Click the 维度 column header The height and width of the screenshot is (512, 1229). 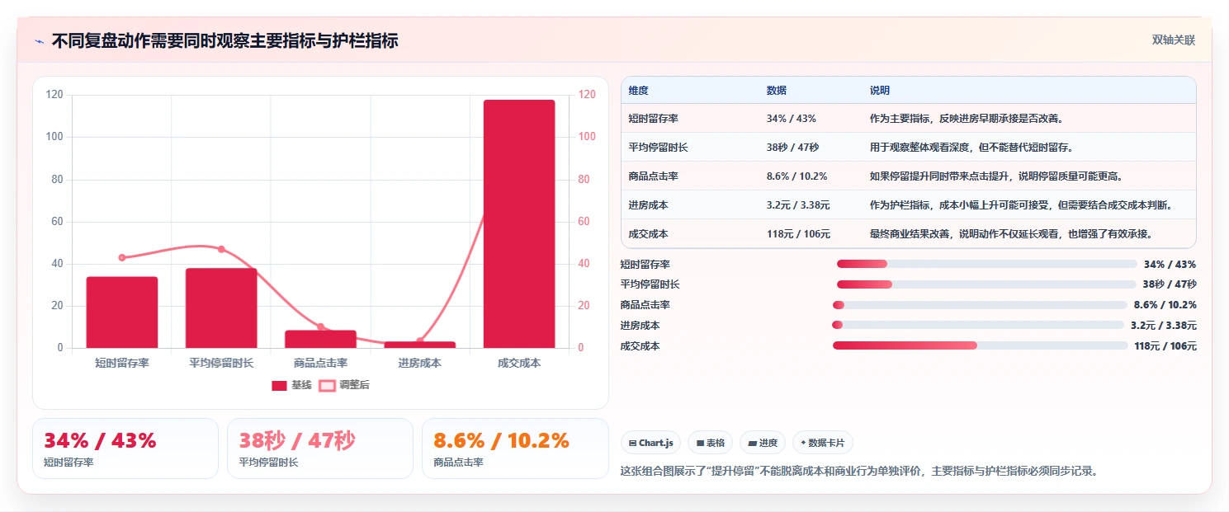tap(638, 90)
